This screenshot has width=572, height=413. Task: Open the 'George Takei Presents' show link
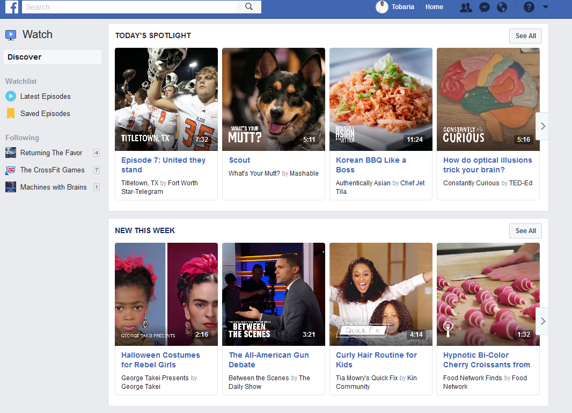pyautogui.click(x=155, y=378)
